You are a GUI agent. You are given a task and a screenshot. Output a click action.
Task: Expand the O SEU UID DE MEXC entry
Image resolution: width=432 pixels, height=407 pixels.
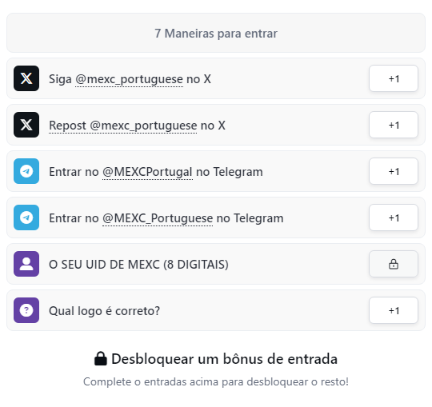click(216, 264)
